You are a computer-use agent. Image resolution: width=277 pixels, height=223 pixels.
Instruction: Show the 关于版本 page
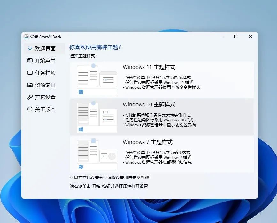(44, 109)
